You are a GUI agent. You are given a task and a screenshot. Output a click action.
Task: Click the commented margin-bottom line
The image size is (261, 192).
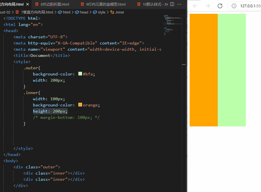pyautogui.click(x=66, y=118)
